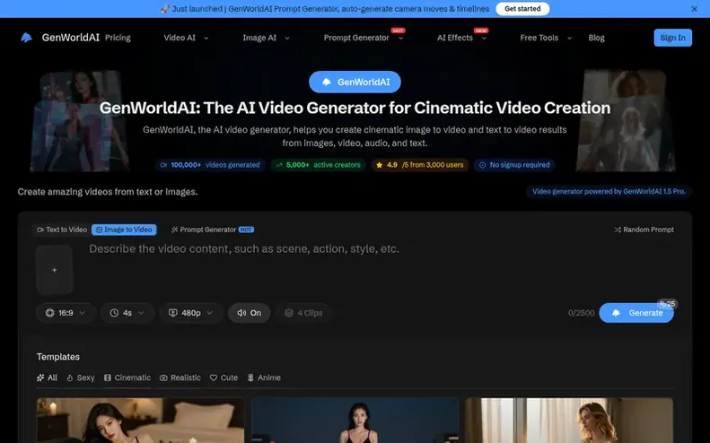710x443 pixels.
Task: Click the Generate button
Action: tap(636, 313)
